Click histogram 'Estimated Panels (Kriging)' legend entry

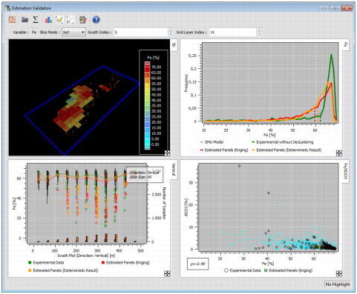point(224,150)
